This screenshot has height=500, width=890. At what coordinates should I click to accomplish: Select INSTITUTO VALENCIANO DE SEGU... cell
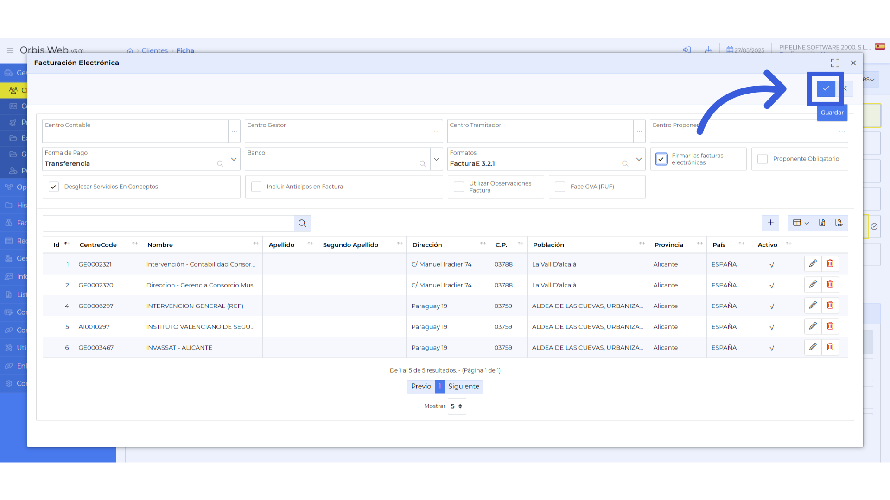pos(202,327)
